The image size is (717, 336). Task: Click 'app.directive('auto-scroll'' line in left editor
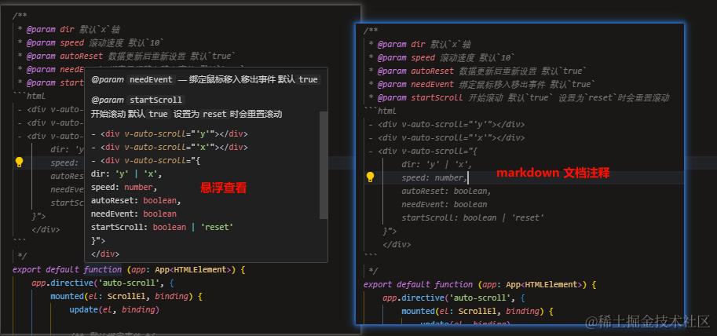click(x=103, y=283)
